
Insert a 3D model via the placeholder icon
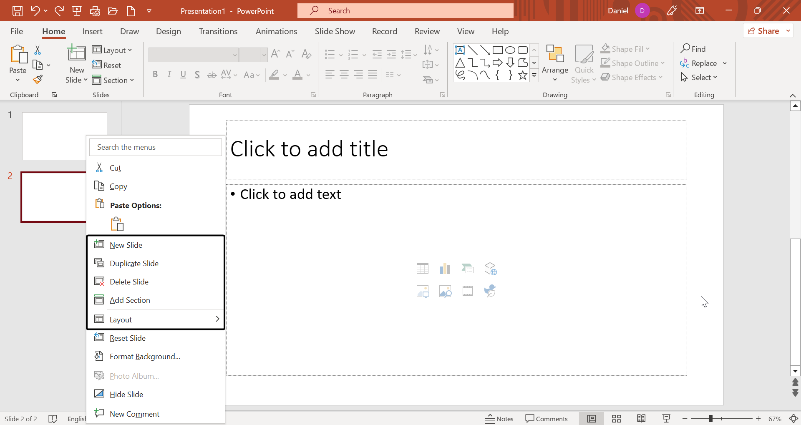491,268
